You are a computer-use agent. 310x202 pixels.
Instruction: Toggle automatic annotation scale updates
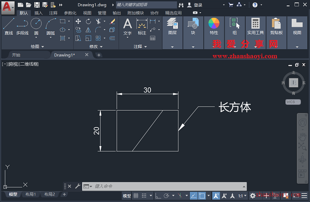pos(224,196)
